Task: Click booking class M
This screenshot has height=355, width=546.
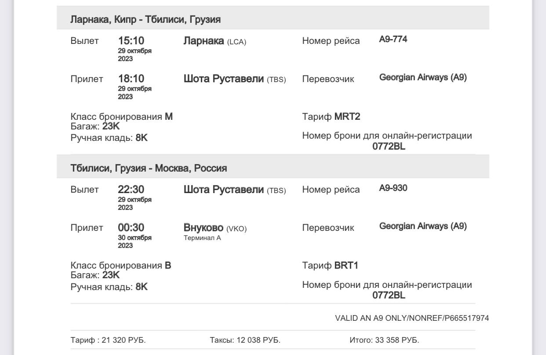Action: (169, 117)
